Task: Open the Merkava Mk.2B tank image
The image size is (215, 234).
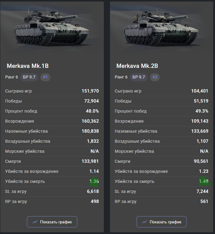Action: pos(162,26)
